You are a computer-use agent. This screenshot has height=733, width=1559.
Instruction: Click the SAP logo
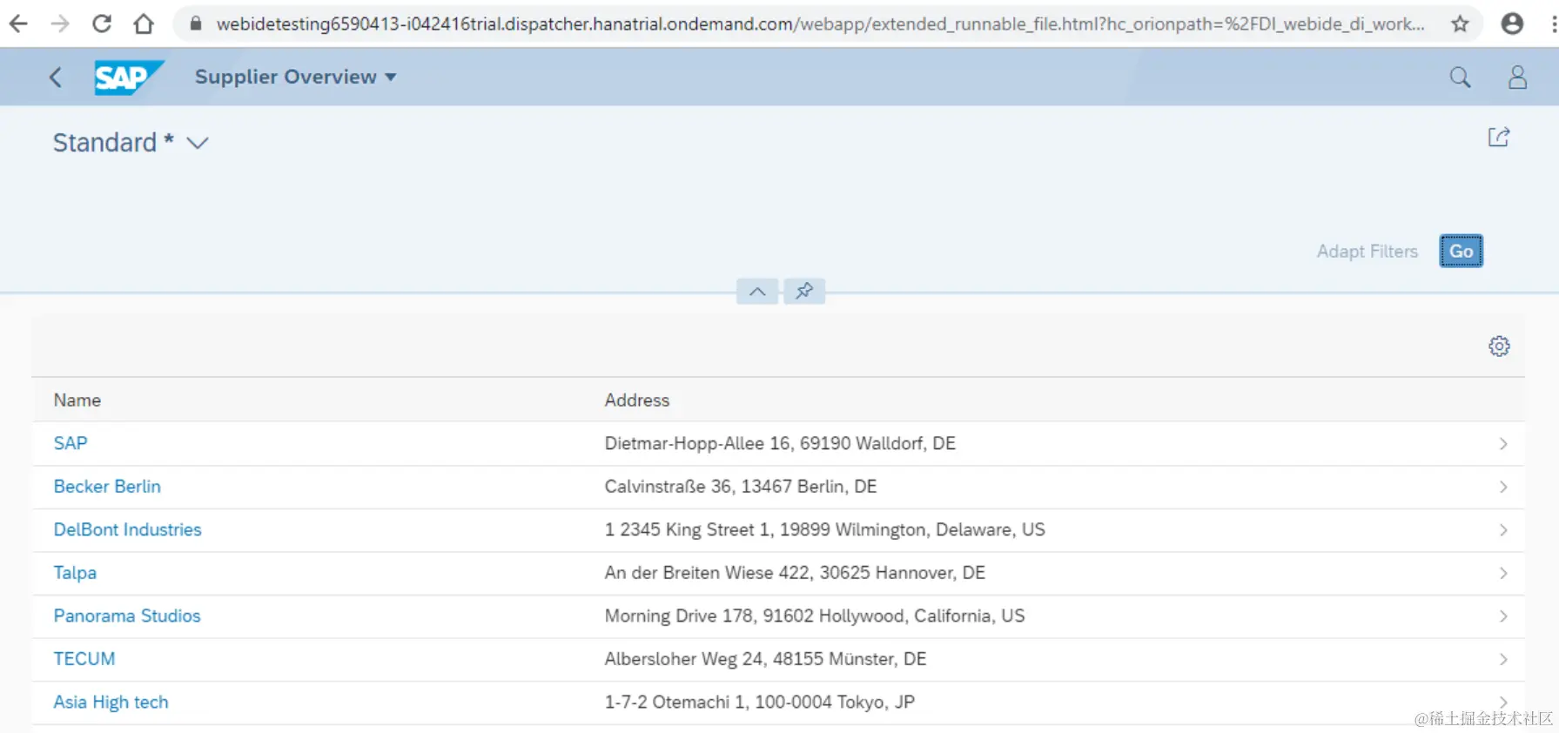pos(129,77)
